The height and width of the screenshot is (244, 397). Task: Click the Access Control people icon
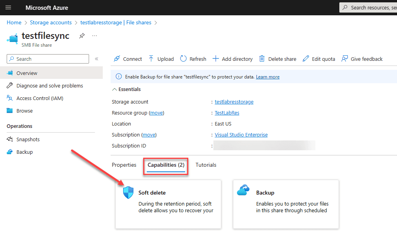[x=10, y=98]
